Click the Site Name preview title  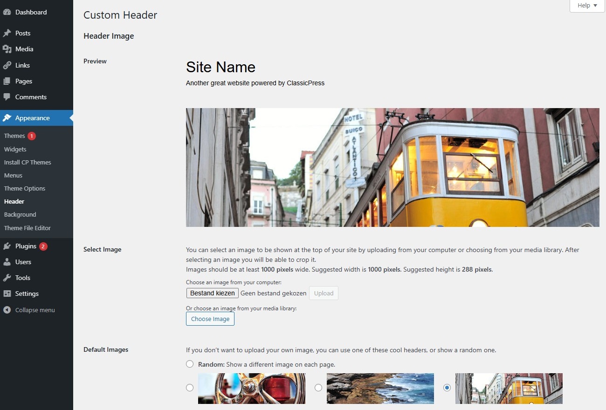pyautogui.click(x=220, y=67)
